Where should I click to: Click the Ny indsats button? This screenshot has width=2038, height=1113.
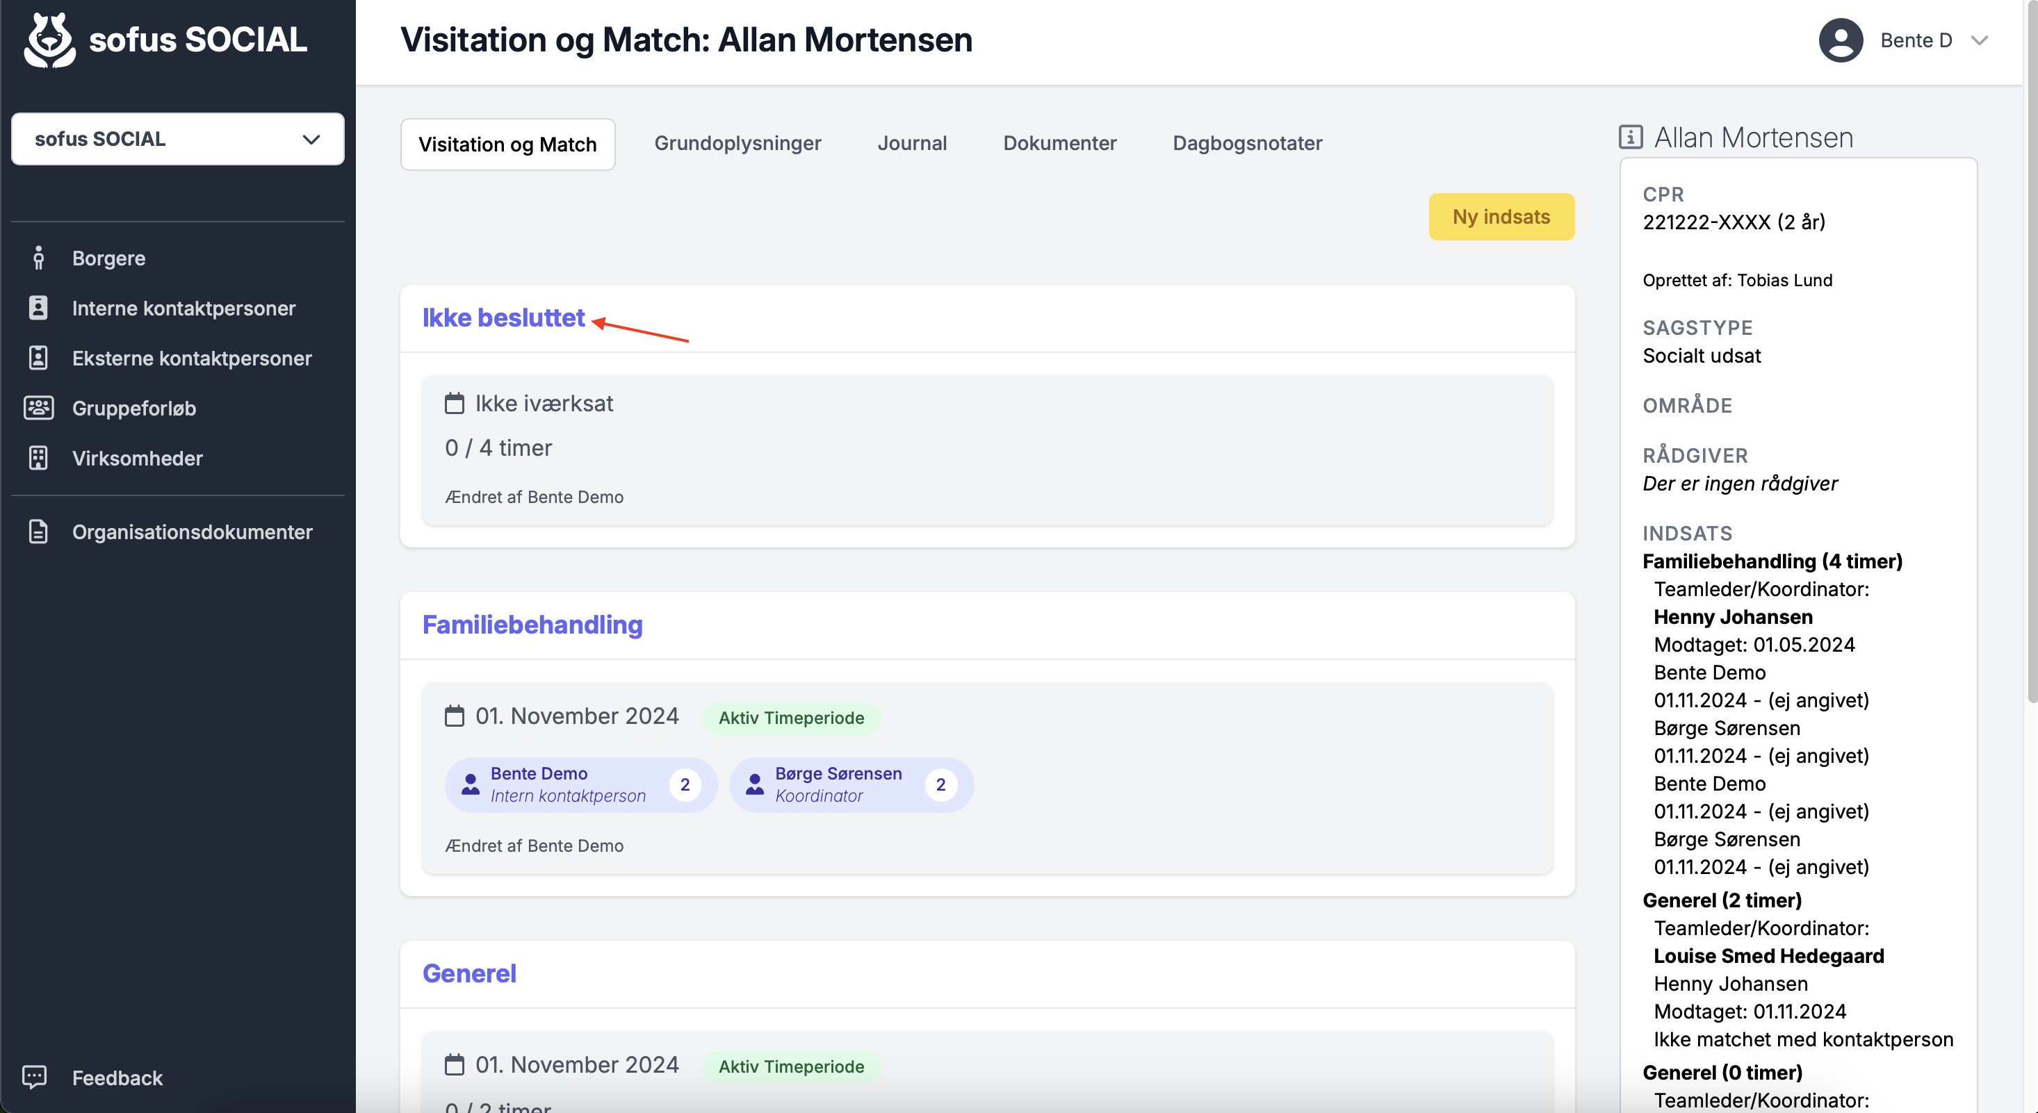1501,217
